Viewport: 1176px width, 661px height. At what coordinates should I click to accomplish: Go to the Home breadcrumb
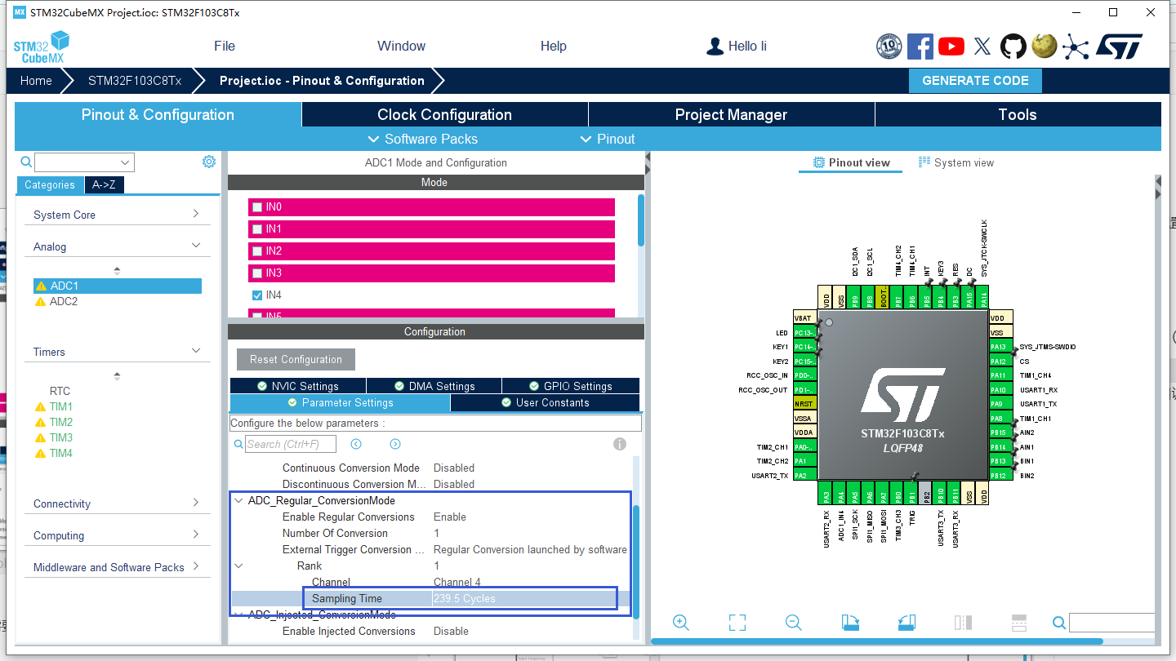coord(36,81)
